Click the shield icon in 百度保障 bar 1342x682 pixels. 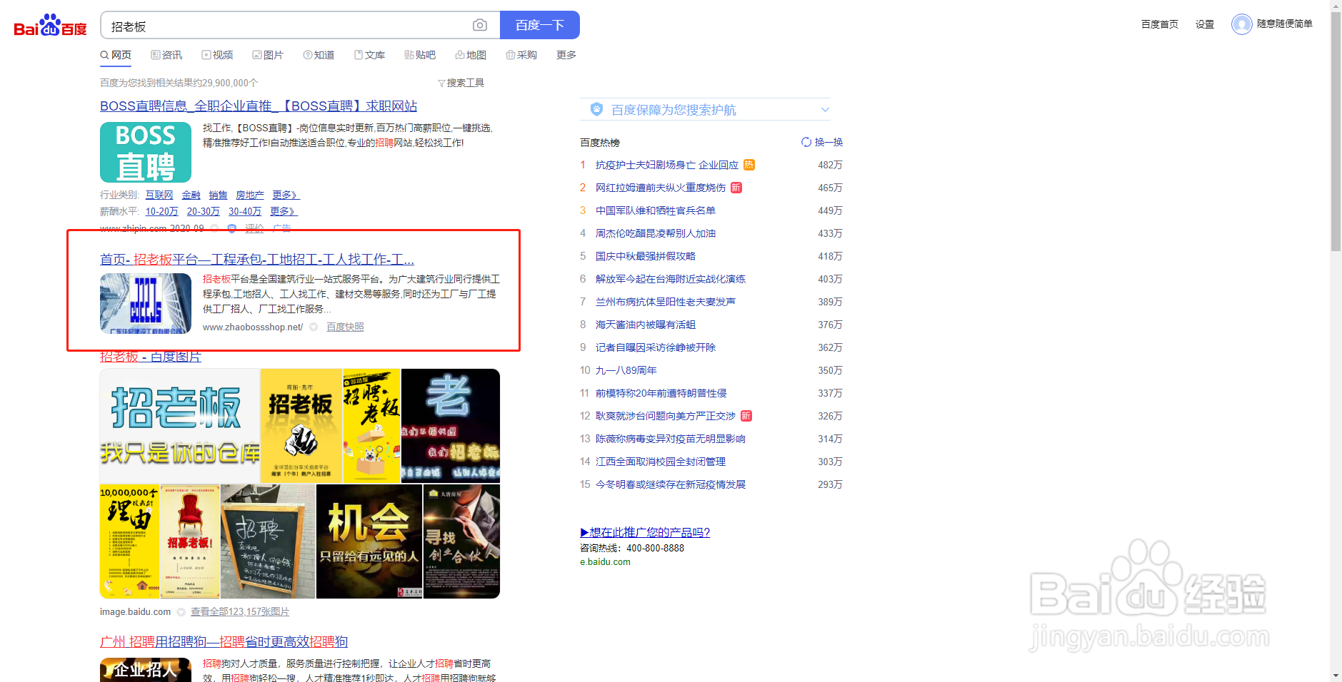click(595, 109)
